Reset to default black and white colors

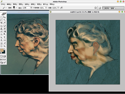pyautogui.click(x=1, y=53)
